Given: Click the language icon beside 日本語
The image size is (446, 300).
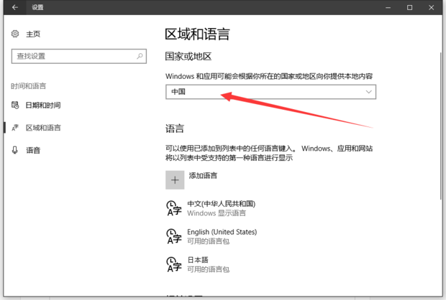Looking at the screenshot, I should point(173,264).
